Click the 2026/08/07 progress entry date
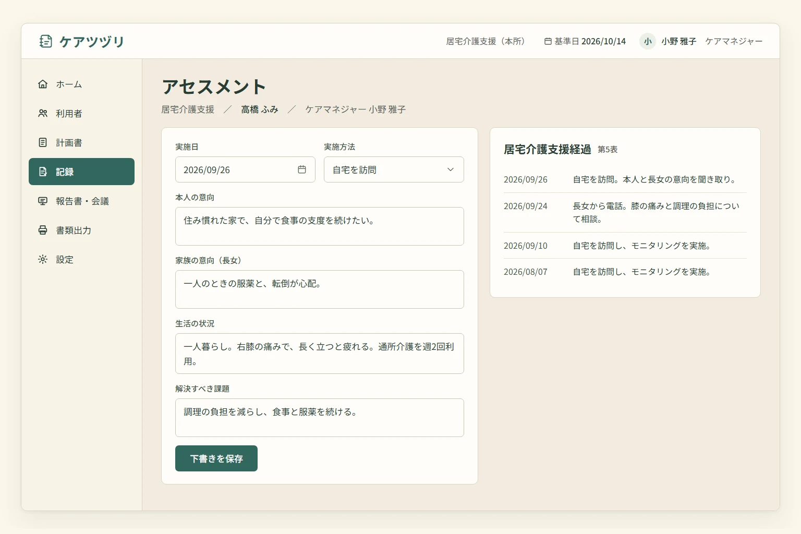 click(x=526, y=272)
